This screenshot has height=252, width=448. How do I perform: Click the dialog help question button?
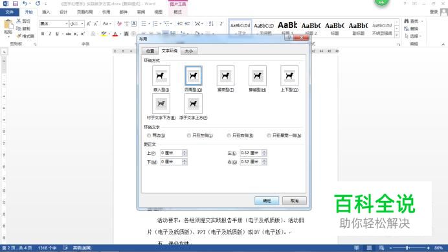coord(289,38)
